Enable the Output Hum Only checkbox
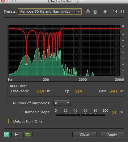Viewport: 128px width, 142px height. point(10,121)
